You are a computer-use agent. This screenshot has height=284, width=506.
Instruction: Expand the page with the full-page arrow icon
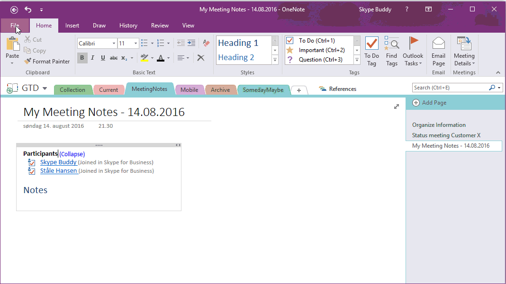point(397,107)
